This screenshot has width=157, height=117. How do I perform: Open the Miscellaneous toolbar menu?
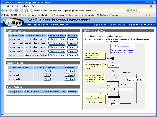[58, 15]
